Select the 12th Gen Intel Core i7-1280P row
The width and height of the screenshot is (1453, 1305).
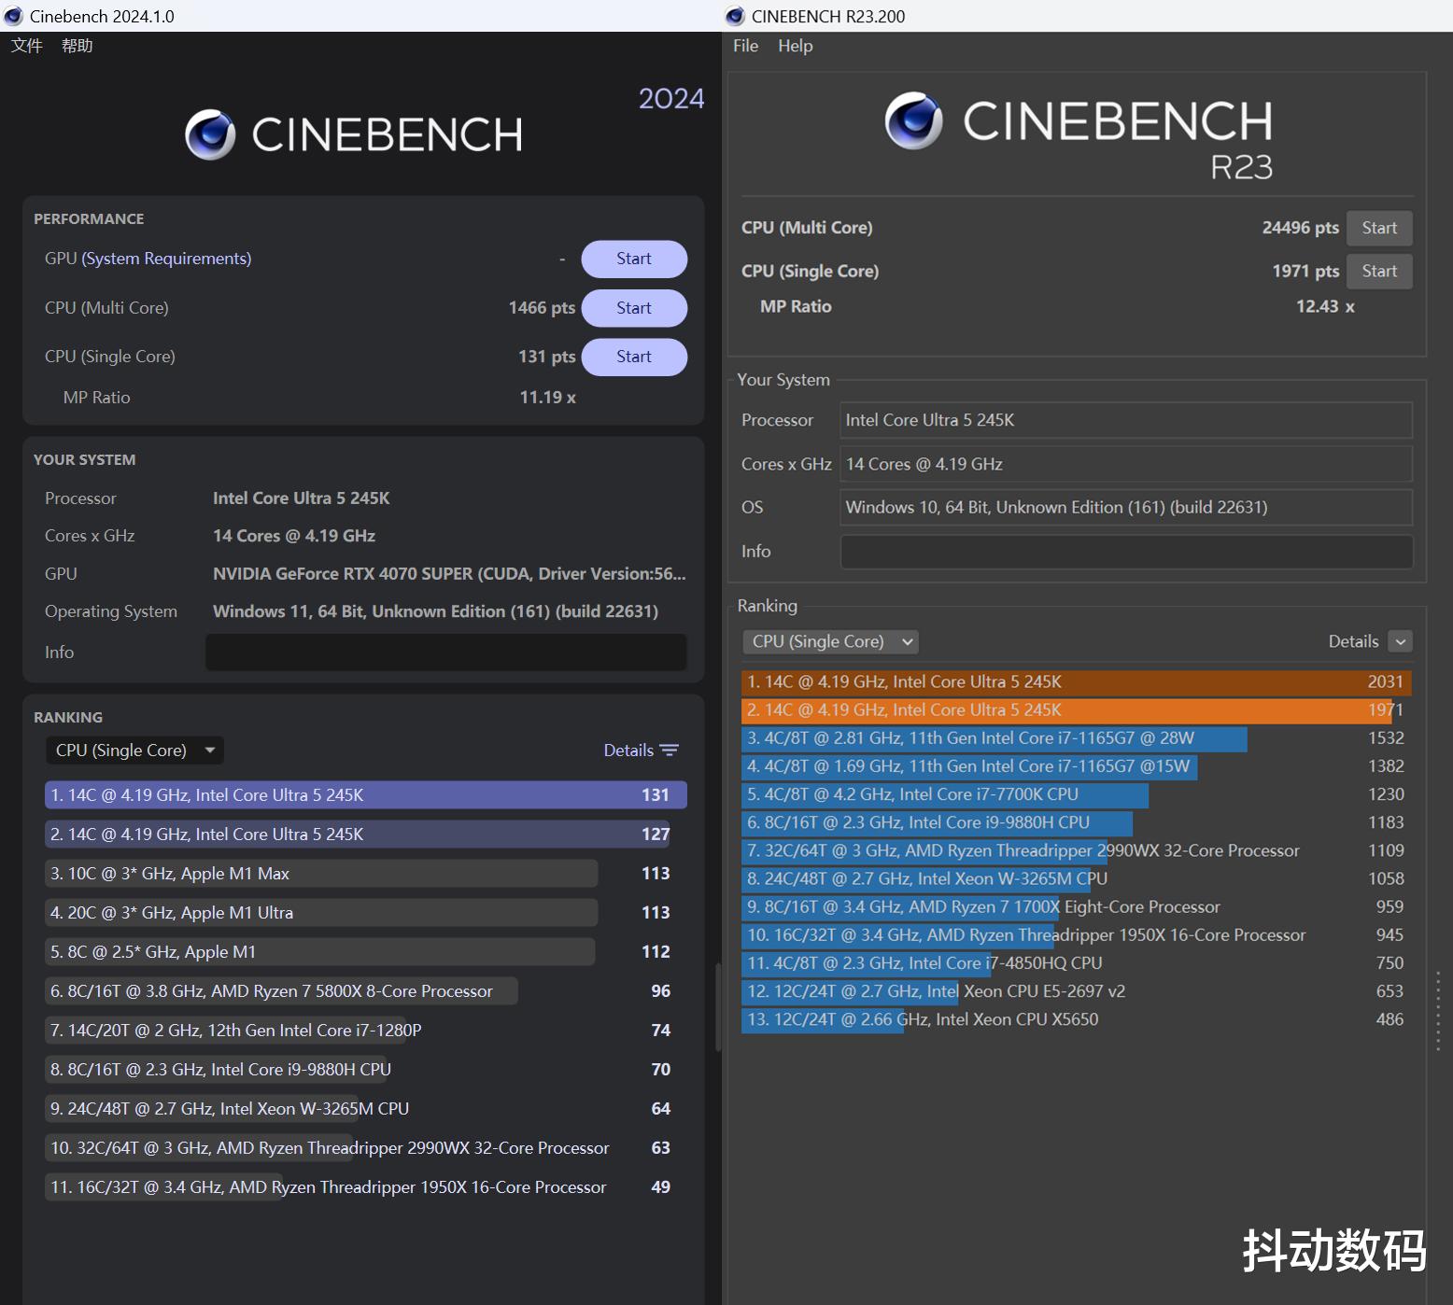[366, 1031]
